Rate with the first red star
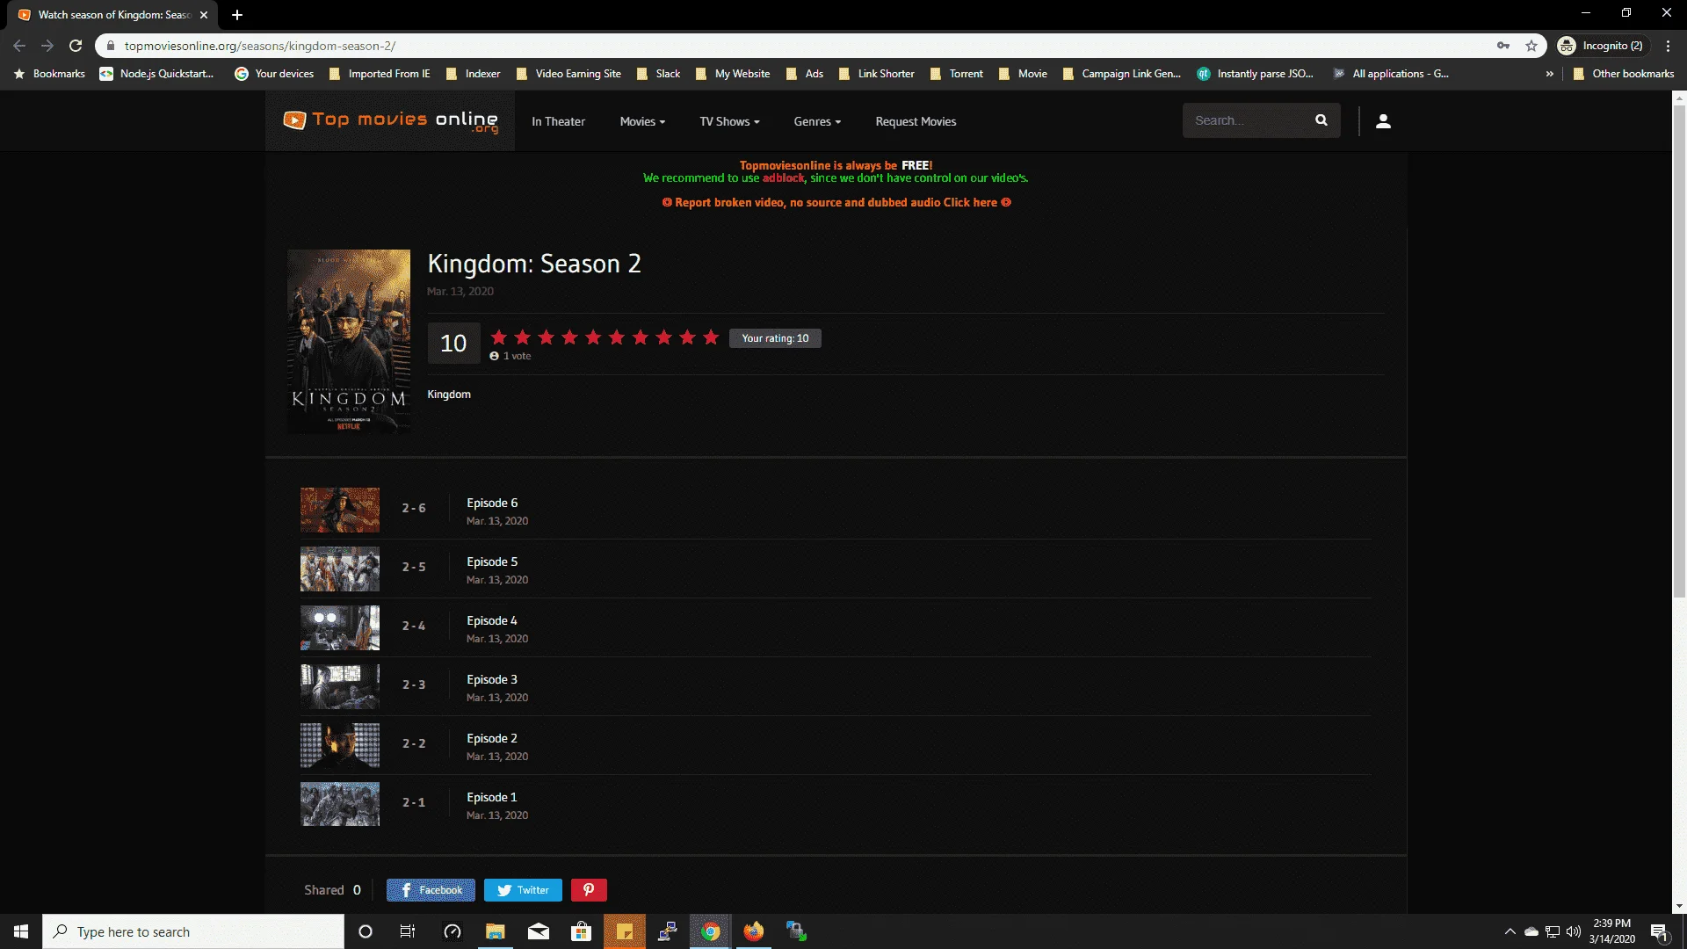 click(499, 337)
